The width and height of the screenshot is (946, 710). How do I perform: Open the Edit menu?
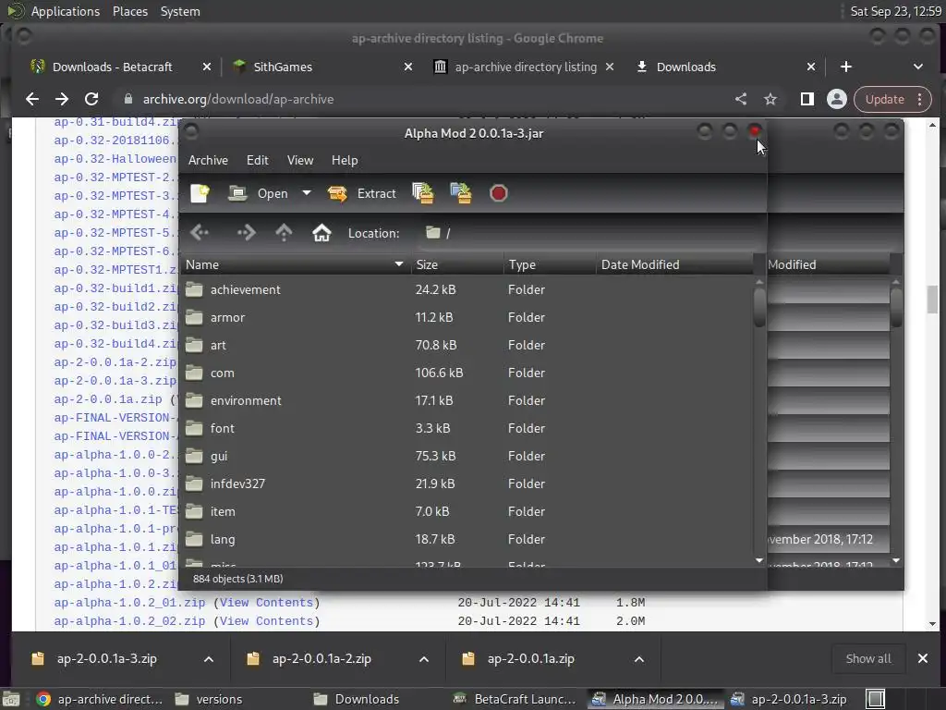point(257,161)
